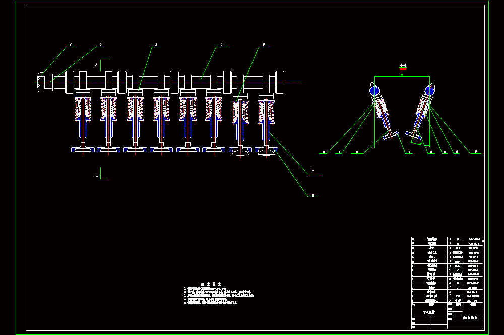Select the fourth valve's spring from the left
This screenshot has width=504, height=335.
click(161, 109)
